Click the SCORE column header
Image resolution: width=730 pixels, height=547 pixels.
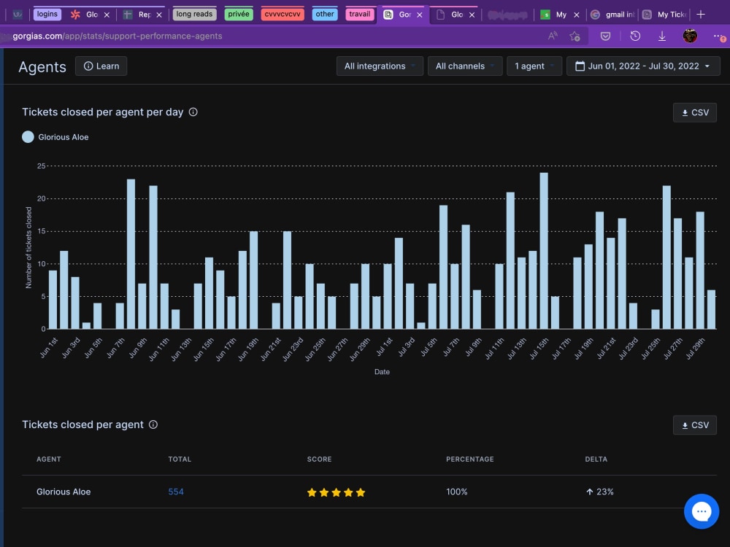tap(320, 459)
